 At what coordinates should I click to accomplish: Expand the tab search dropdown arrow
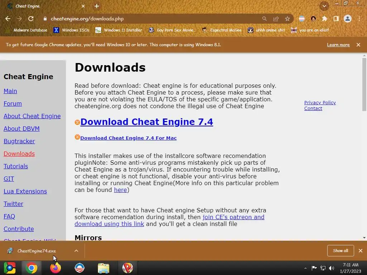pos(324,6)
